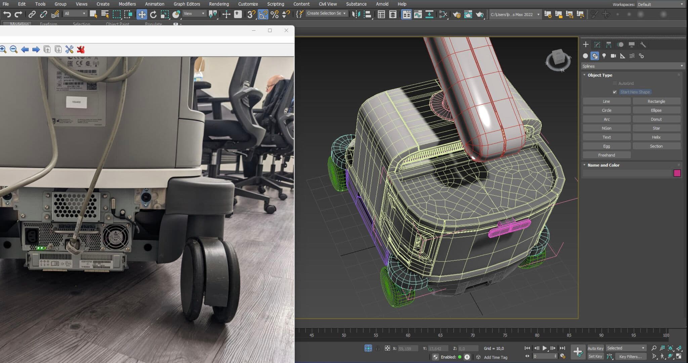This screenshot has width=688, height=363.
Task: Click the Mirror tool in the toolbar
Action: point(356,14)
